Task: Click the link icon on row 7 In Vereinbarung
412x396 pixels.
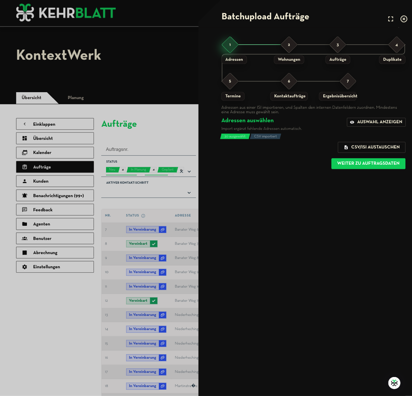Action: pyautogui.click(x=162, y=229)
